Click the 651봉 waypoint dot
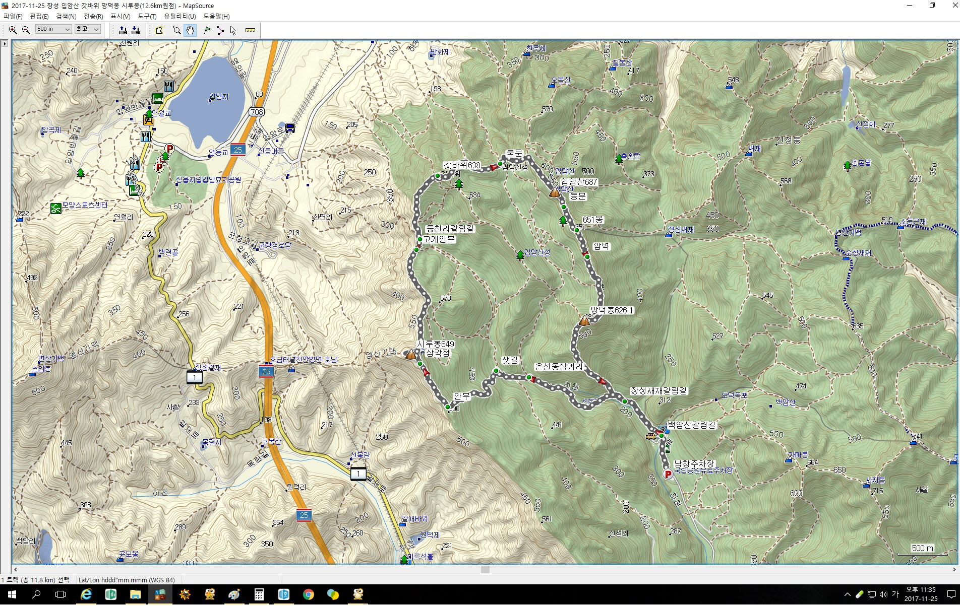960x606 pixels. (x=577, y=230)
